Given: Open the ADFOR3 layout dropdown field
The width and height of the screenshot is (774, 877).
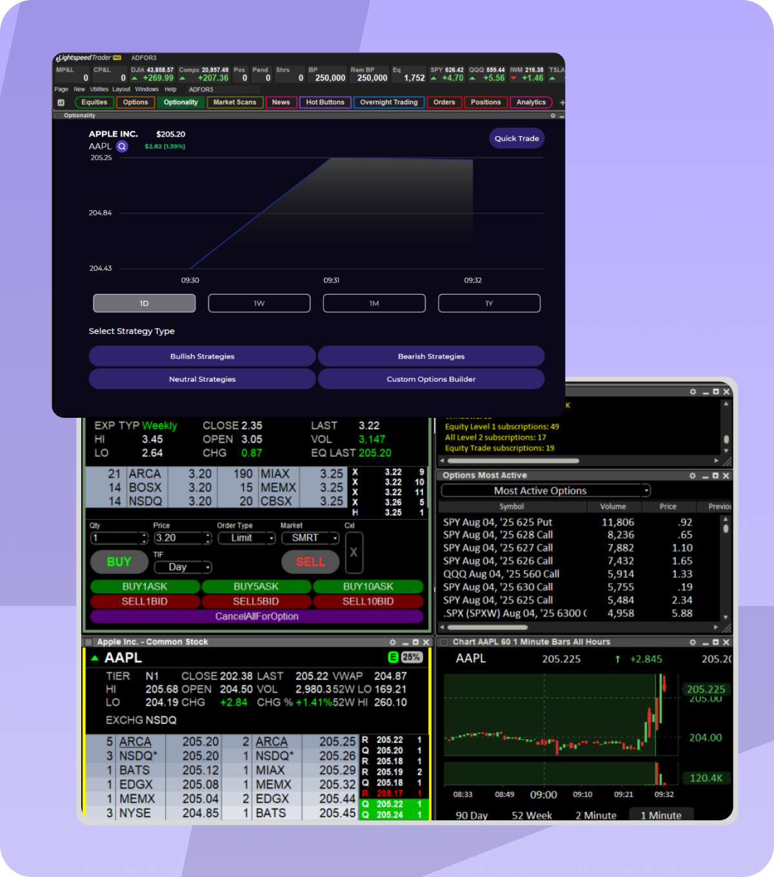Looking at the screenshot, I should (223, 90).
